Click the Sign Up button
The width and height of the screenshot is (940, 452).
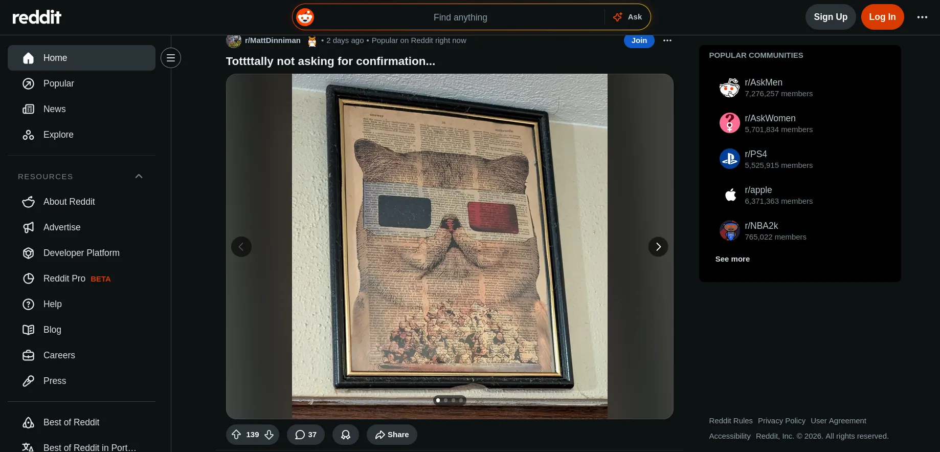point(831,17)
